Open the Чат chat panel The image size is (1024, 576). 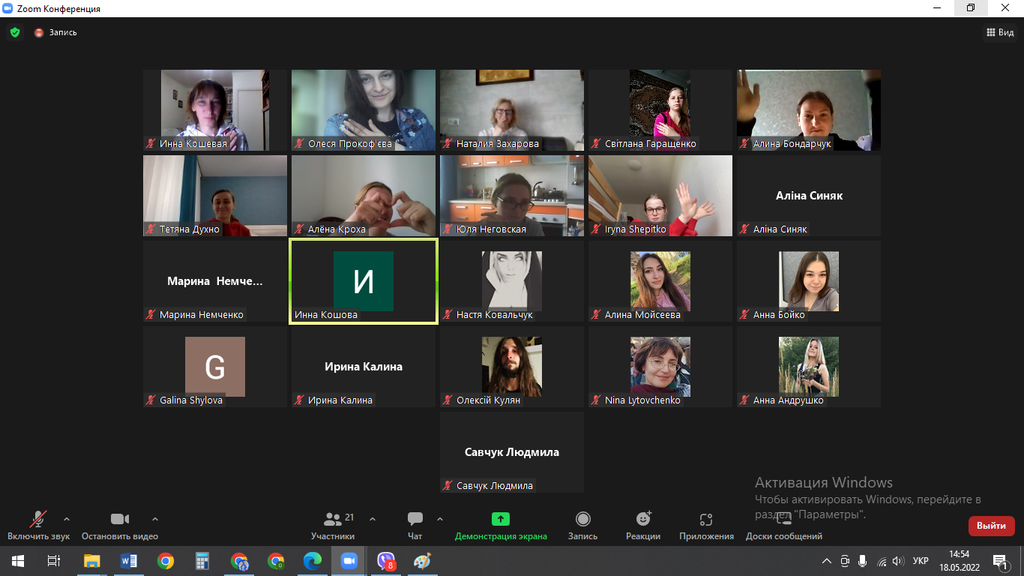(x=415, y=526)
